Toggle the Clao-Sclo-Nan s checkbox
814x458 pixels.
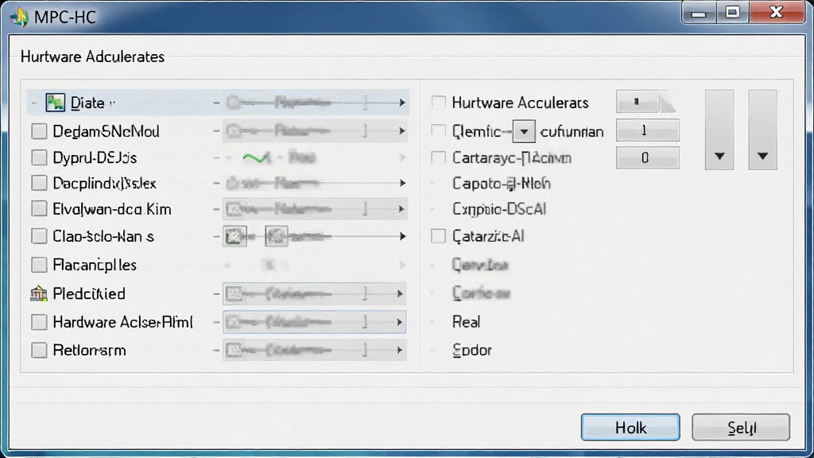[x=39, y=236]
